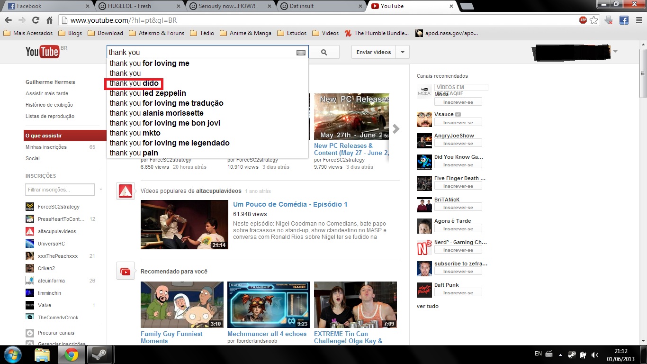Click the Steam tray icon

(573, 355)
